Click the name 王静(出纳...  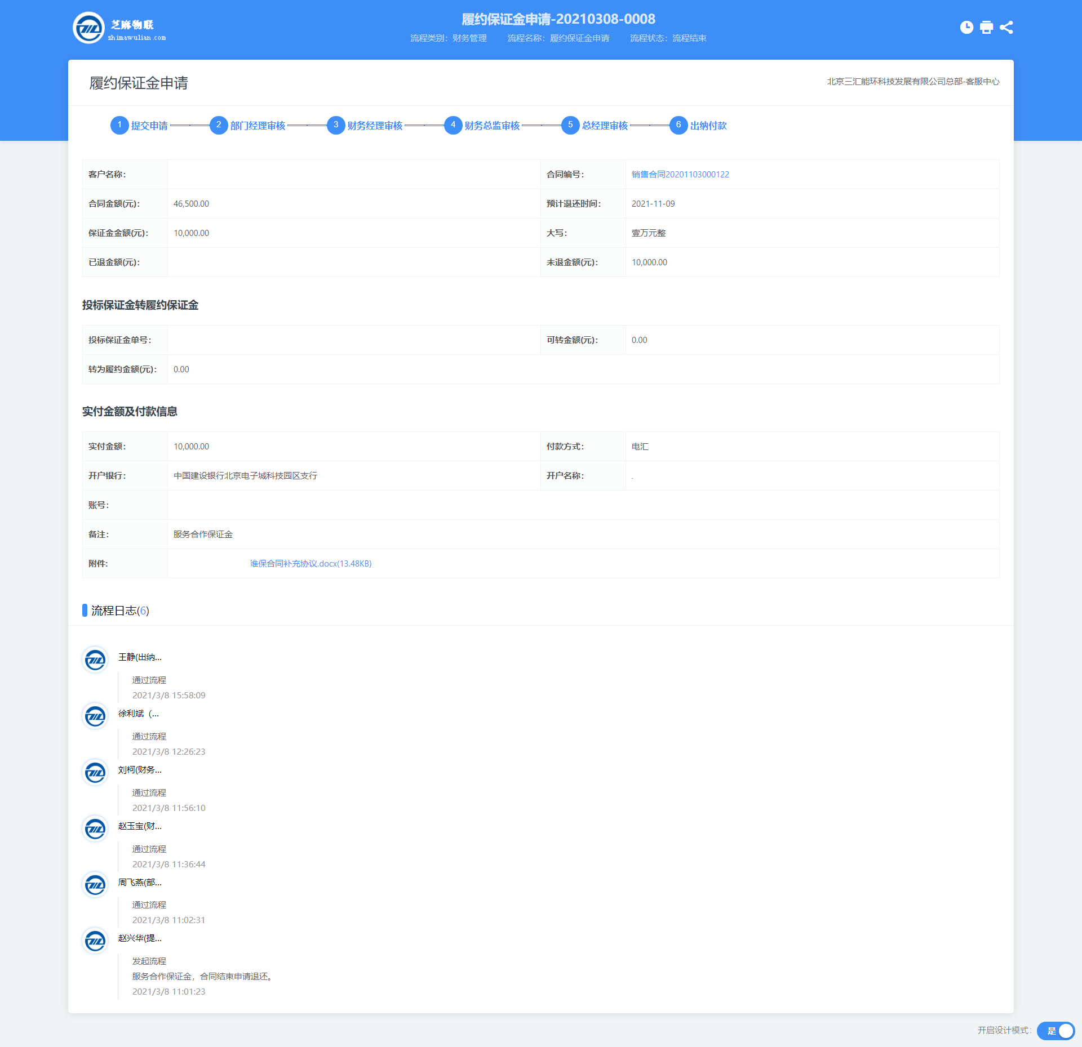[140, 657]
